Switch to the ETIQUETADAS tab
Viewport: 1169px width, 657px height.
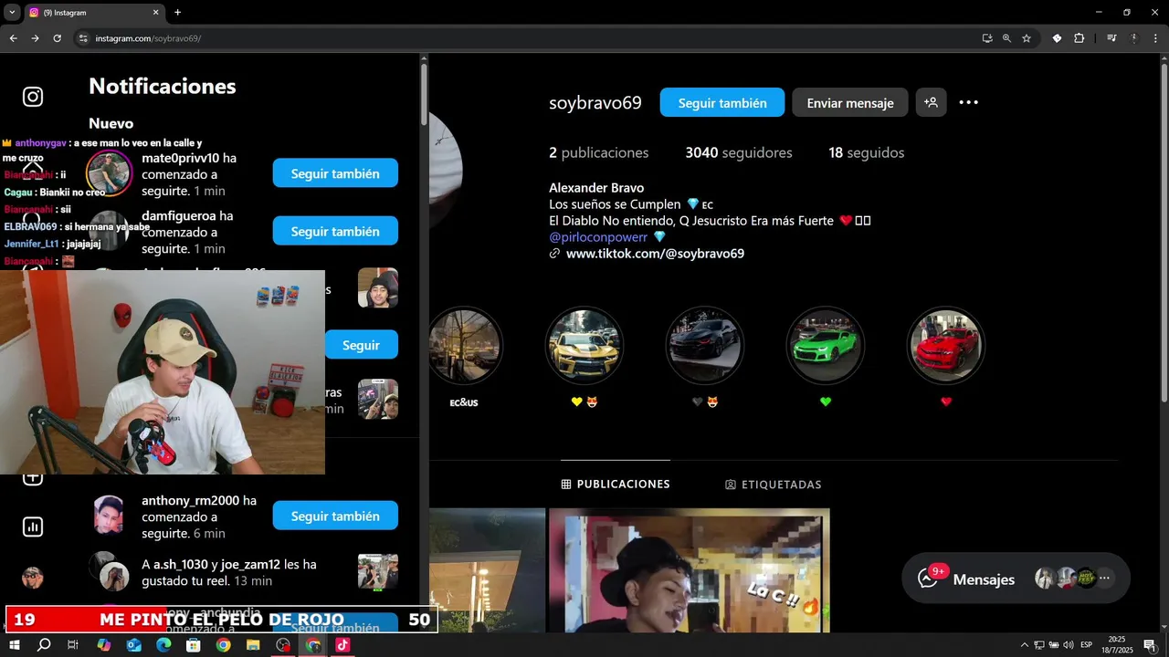coord(773,485)
